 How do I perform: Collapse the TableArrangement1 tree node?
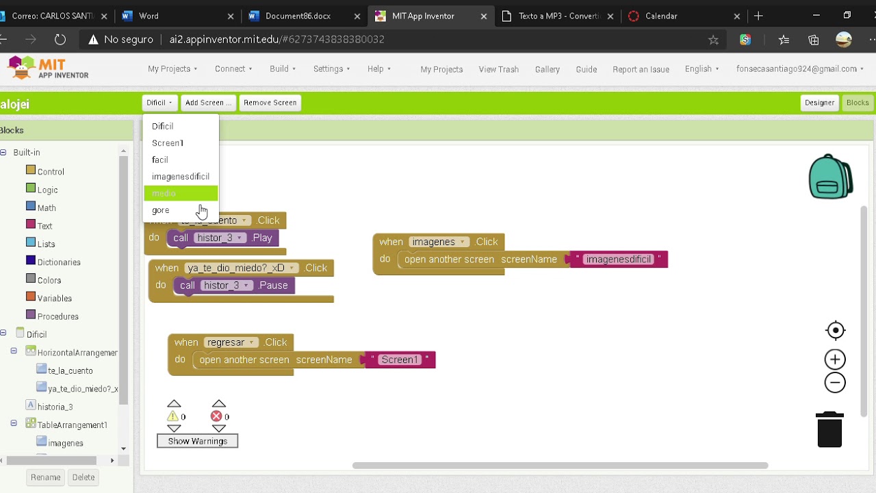(x=14, y=424)
